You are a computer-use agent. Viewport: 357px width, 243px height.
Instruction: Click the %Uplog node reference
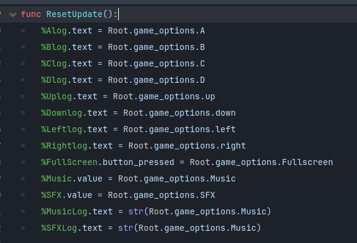[x=57, y=96]
